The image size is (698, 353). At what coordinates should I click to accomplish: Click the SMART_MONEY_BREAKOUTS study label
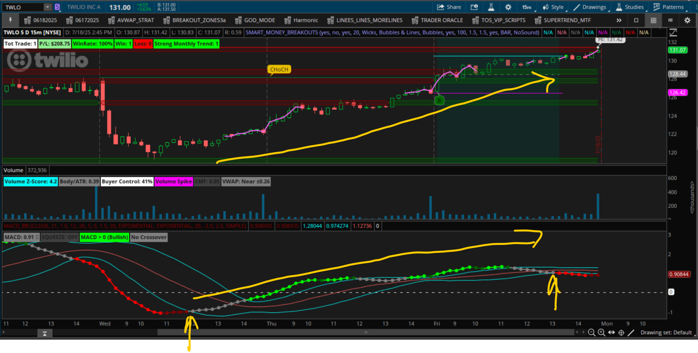click(x=392, y=32)
